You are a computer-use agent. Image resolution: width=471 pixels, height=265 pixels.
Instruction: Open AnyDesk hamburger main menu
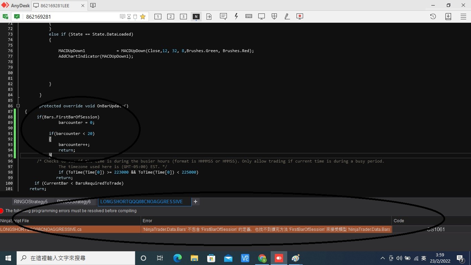coord(463,16)
